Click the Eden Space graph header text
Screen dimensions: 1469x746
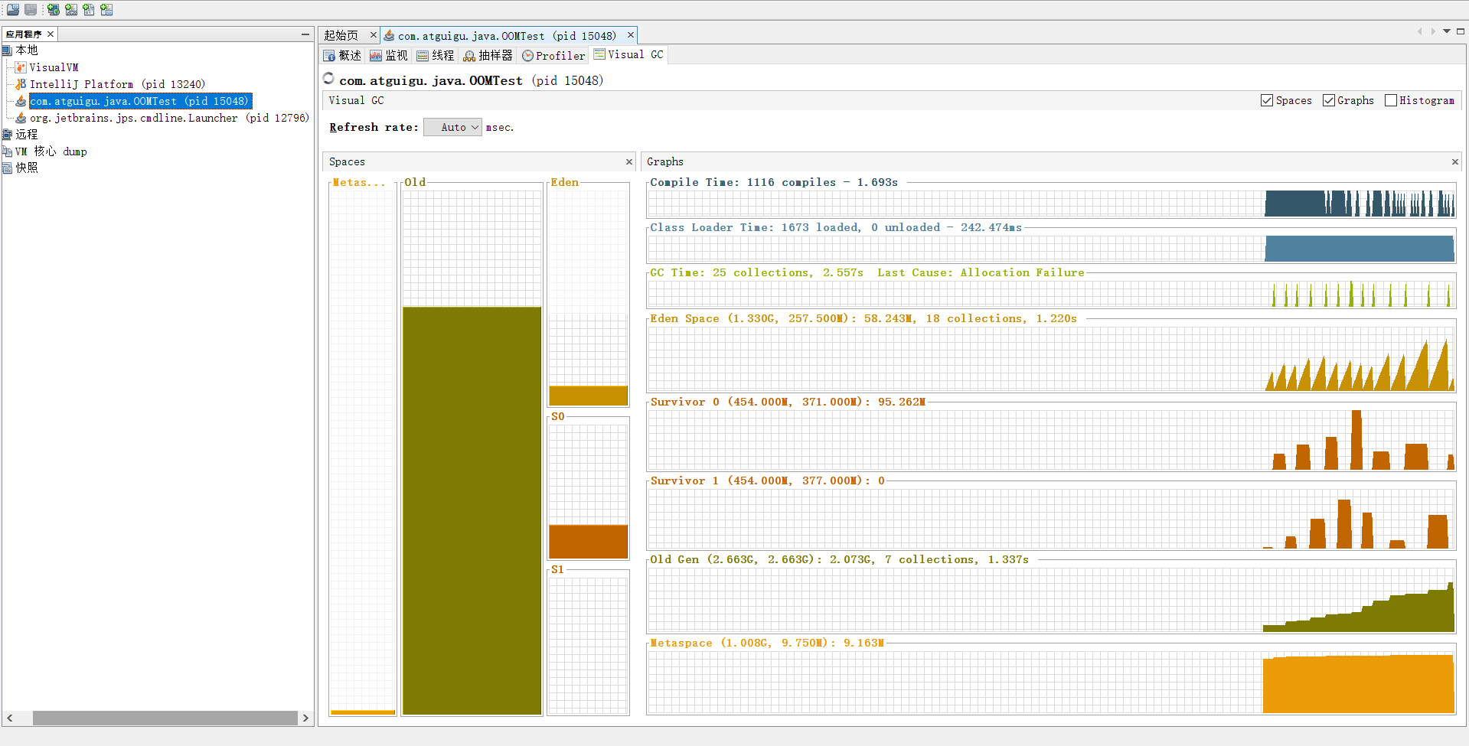(x=863, y=319)
